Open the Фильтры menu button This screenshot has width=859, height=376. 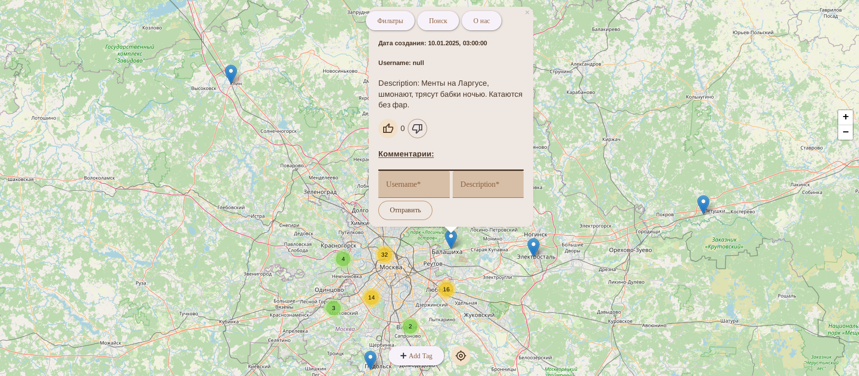tap(390, 21)
